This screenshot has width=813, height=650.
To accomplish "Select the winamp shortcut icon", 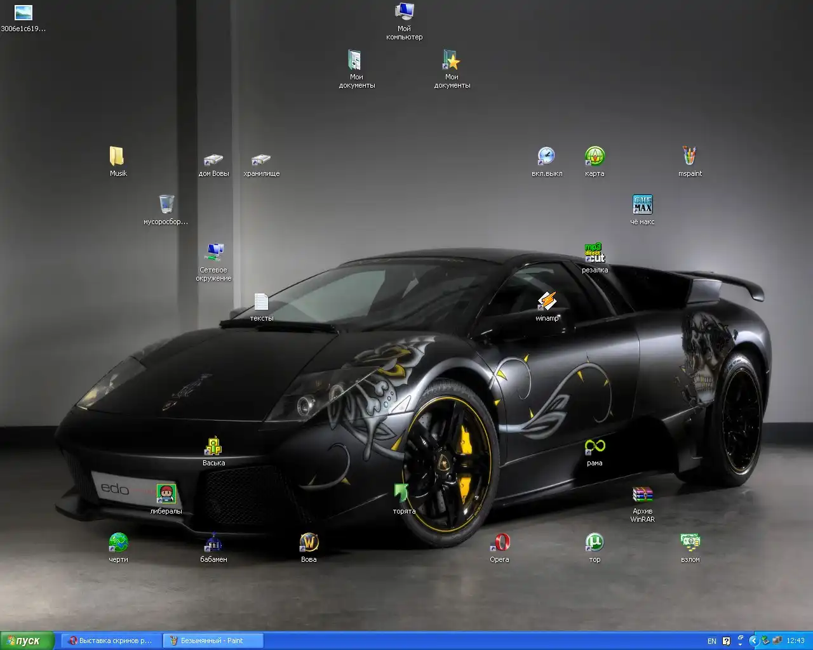I will pos(546,302).
